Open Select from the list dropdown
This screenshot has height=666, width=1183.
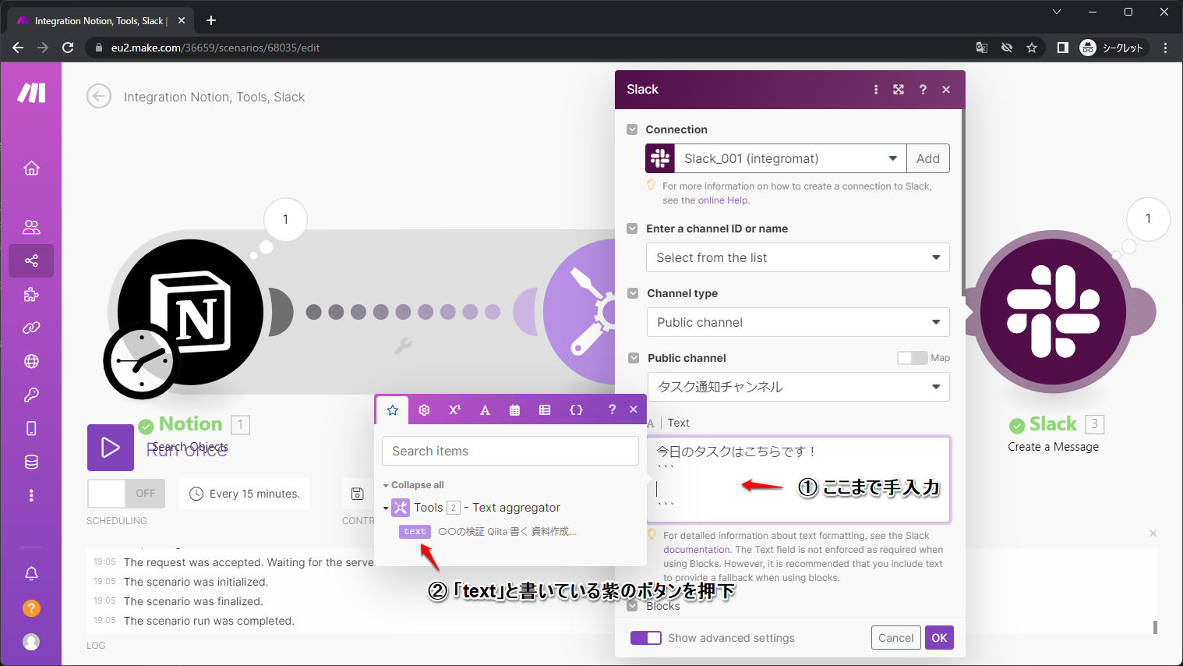coord(798,257)
